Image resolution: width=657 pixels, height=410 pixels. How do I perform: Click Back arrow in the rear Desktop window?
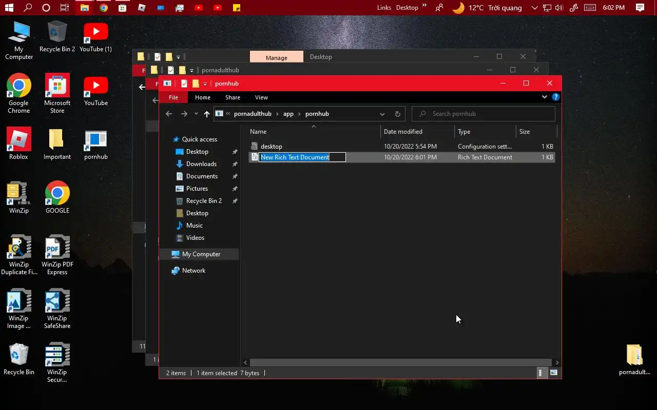point(142,87)
